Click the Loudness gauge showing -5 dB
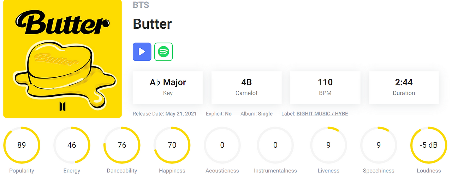The height and width of the screenshot is (177, 452). (429, 145)
